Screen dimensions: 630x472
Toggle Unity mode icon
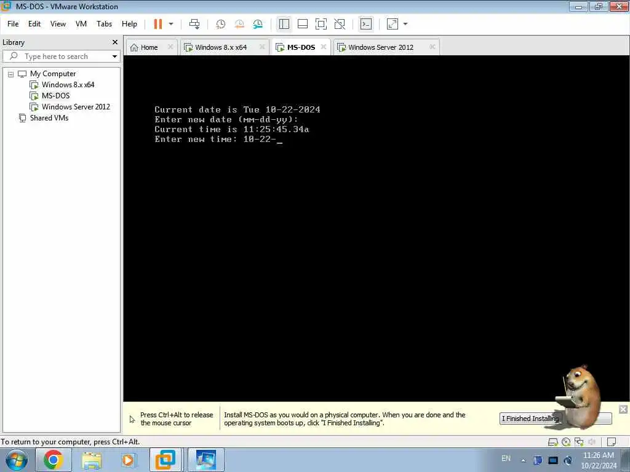(x=340, y=24)
